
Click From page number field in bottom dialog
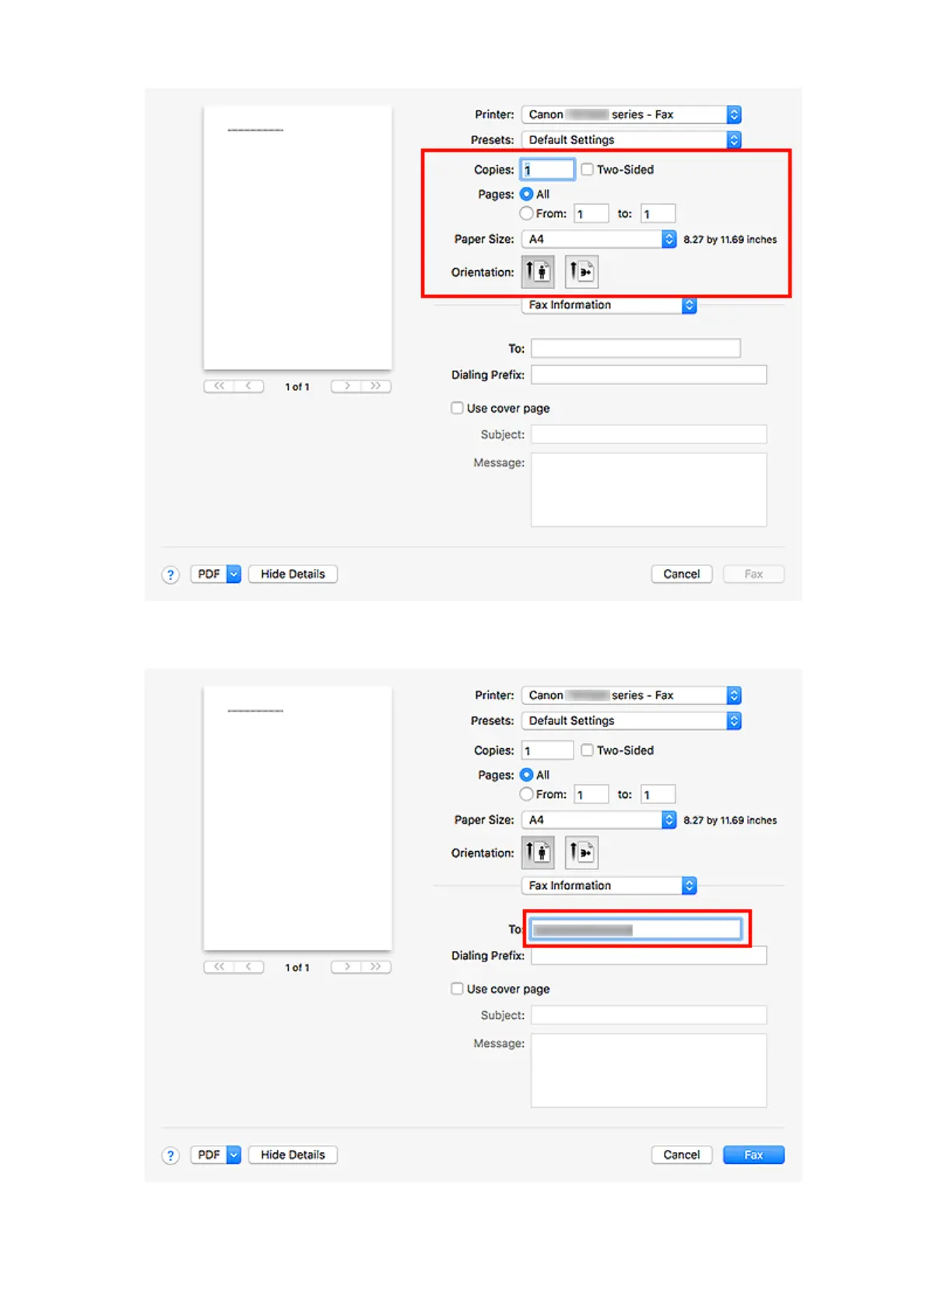point(592,794)
